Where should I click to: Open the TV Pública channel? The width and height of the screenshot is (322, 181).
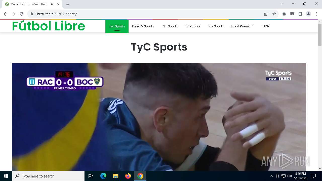(x=192, y=26)
